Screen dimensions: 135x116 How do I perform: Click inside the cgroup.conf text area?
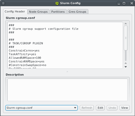(x=65, y=45)
